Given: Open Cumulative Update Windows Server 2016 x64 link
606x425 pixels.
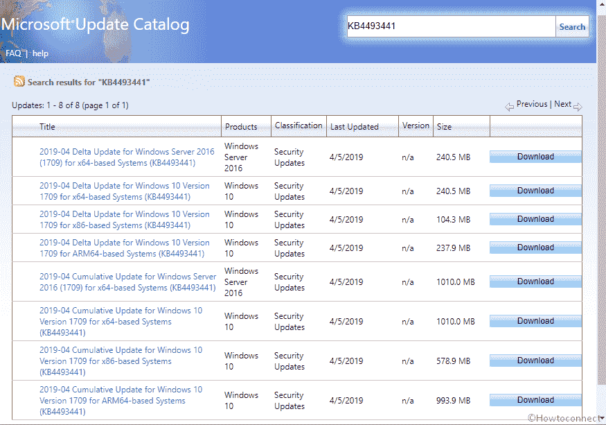Looking at the screenshot, I should [x=128, y=281].
